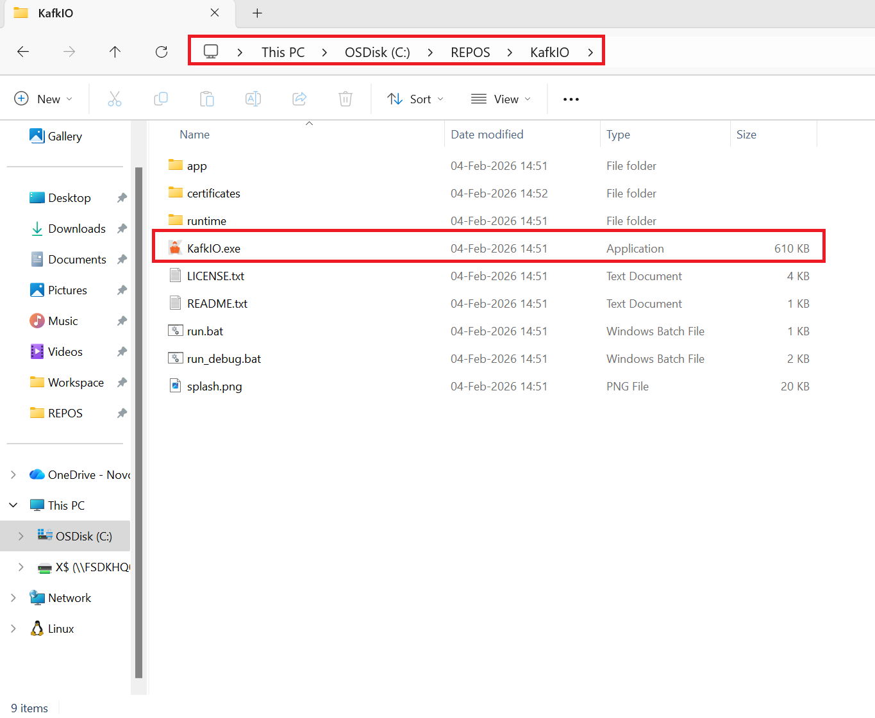Click REPOS breadcrumb in address bar
The height and width of the screenshot is (718, 875).
tap(471, 52)
